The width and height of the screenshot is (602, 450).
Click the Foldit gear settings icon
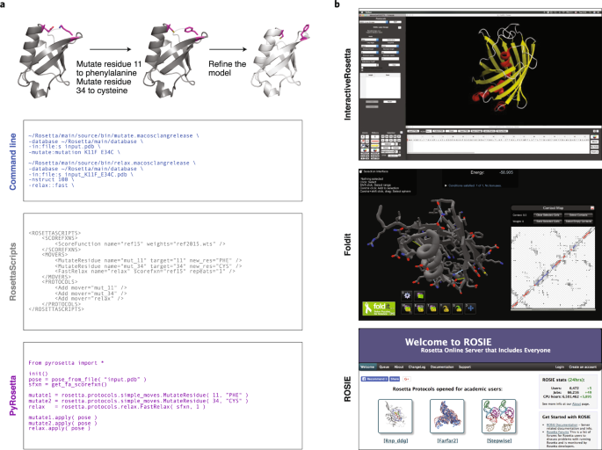[x=407, y=296]
